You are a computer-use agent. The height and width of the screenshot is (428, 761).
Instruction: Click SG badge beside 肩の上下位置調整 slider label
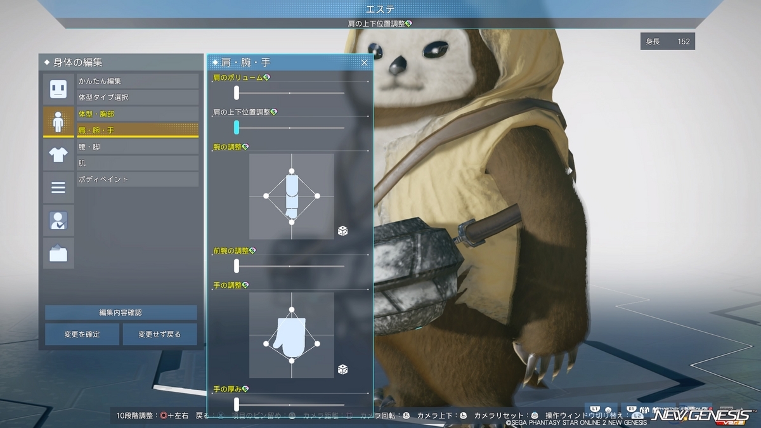[x=274, y=112]
